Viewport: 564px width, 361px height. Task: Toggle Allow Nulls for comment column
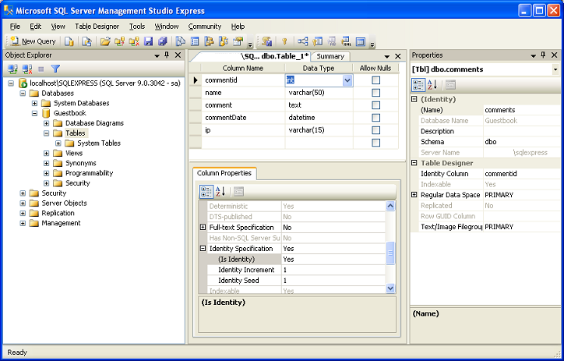[376, 105]
